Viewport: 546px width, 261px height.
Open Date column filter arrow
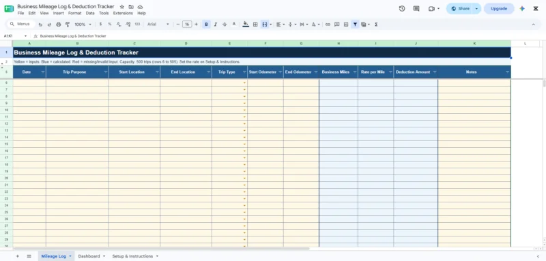coord(43,72)
